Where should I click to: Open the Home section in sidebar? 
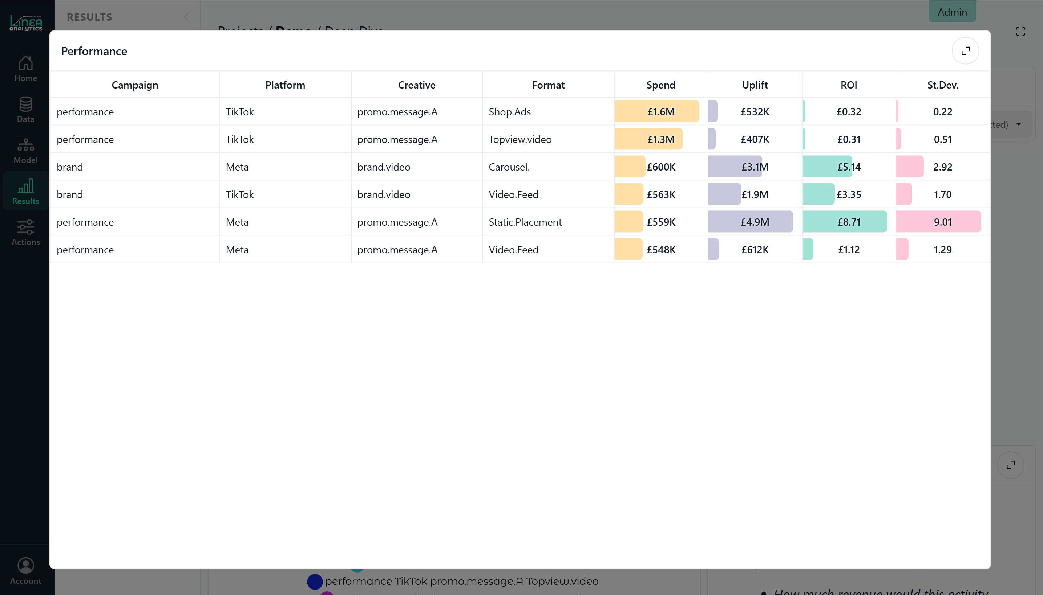pos(25,68)
